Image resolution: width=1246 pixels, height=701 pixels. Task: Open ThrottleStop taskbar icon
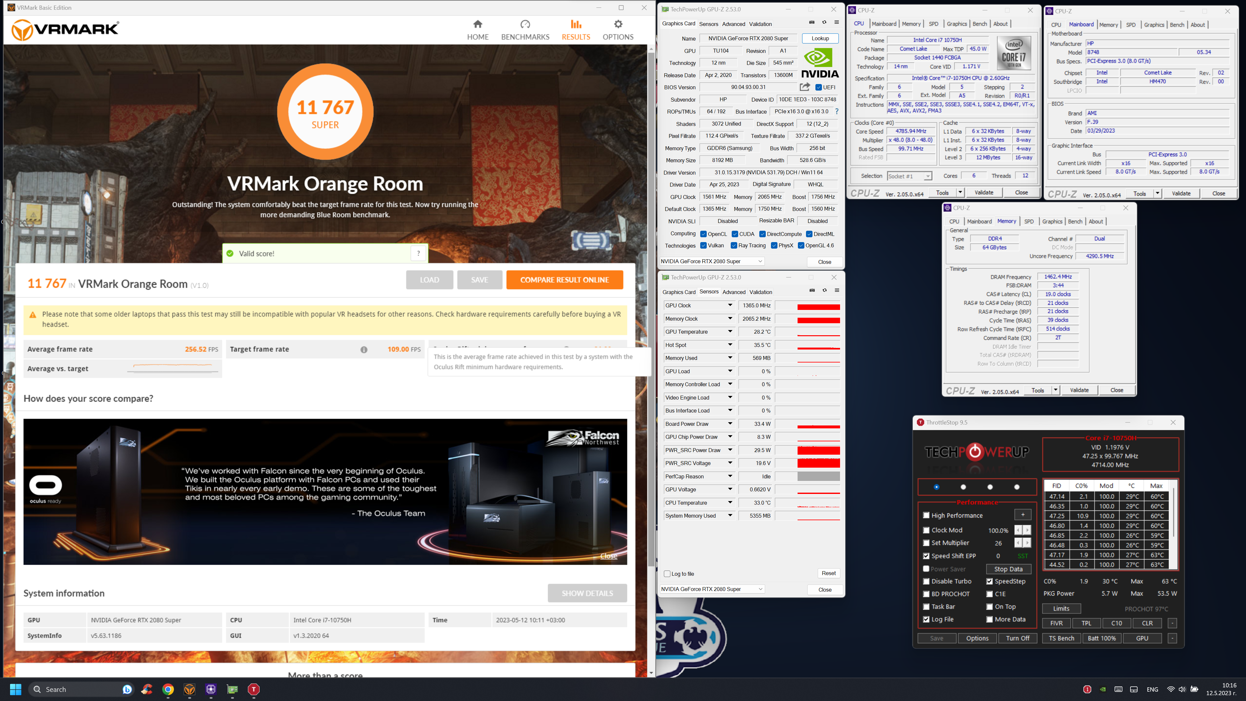click(x=253, y=689)
